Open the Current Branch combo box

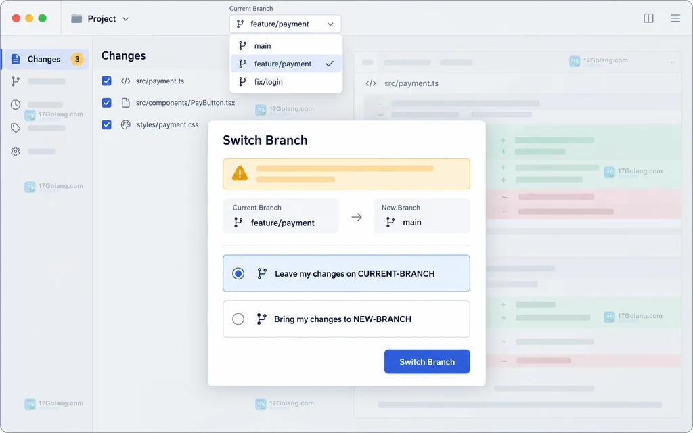tap(286, 24)
